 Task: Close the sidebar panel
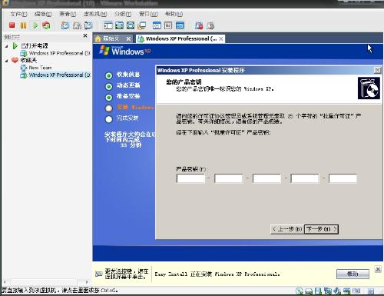(85, 35)
